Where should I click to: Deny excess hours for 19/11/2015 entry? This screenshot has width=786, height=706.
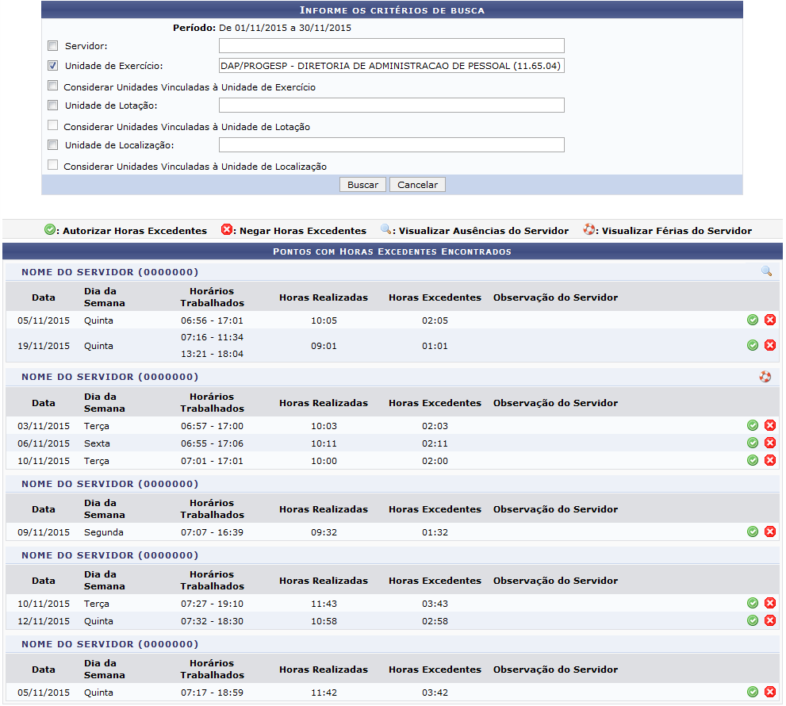pyautogui.click(x=769, y=345)
